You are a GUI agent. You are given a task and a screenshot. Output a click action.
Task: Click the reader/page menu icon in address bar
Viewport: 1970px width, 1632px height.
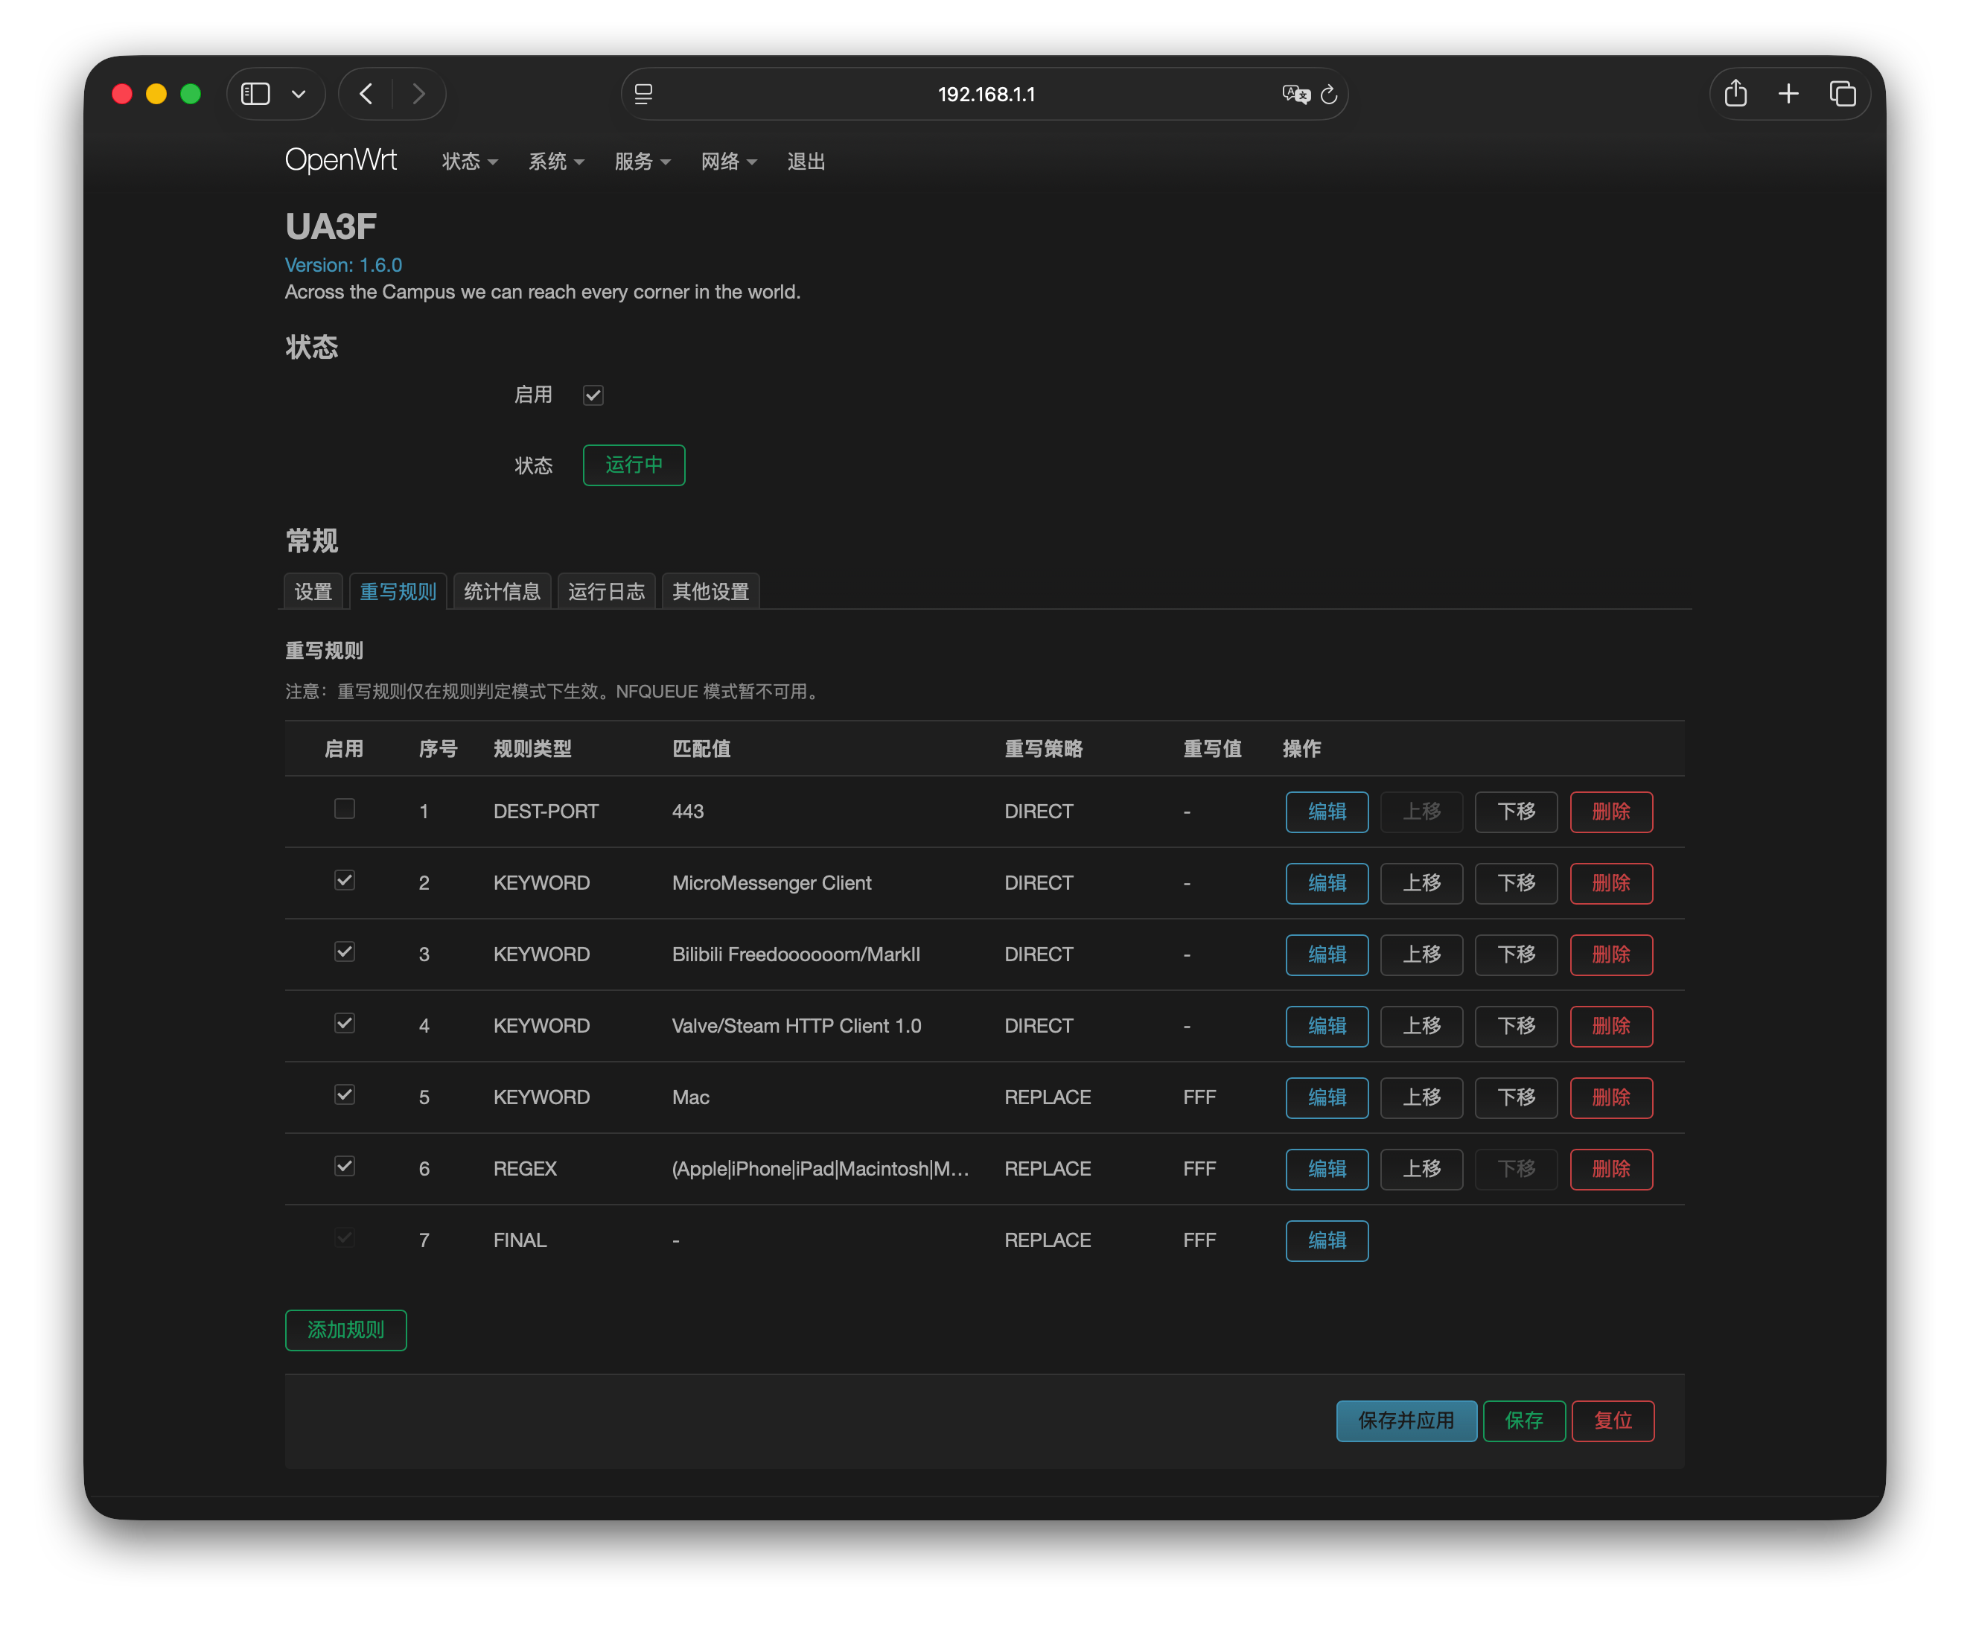click(643, 94)
